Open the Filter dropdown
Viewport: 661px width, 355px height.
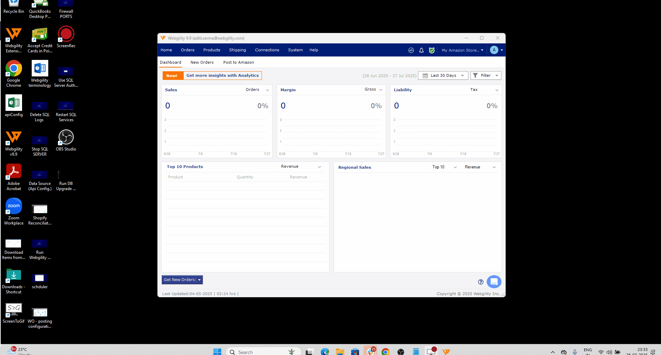coord(486,75)
